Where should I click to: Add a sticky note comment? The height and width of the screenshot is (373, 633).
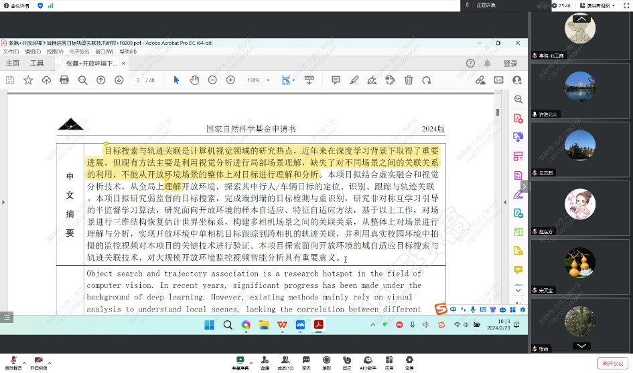[336, 80]
